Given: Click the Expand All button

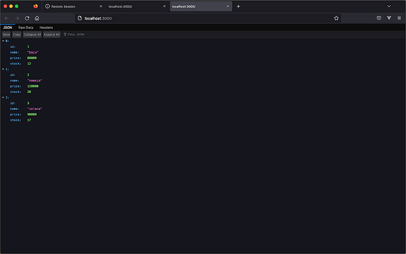Looking at the screenshot, I should (x=51, y=34).
